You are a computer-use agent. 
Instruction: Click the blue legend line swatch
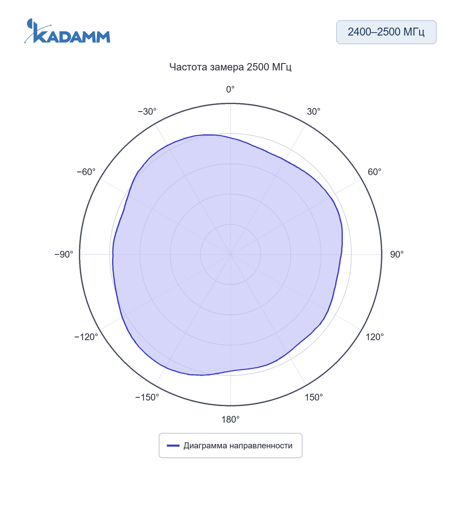tap(173, 446)
